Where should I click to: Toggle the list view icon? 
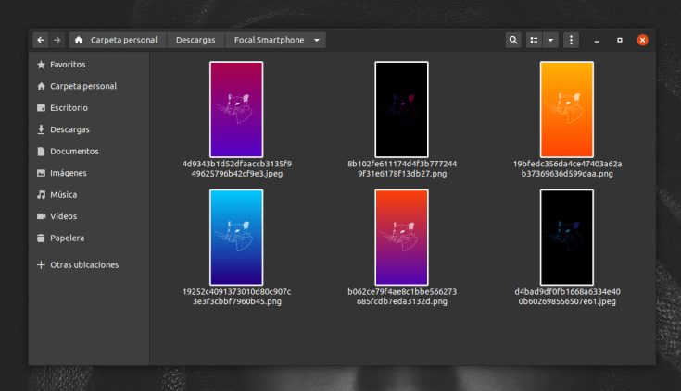pos(534,40)
